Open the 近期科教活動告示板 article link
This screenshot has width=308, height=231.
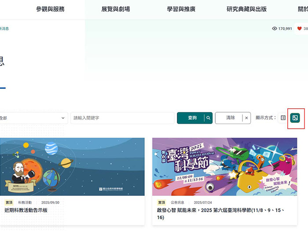pos(26,210)
